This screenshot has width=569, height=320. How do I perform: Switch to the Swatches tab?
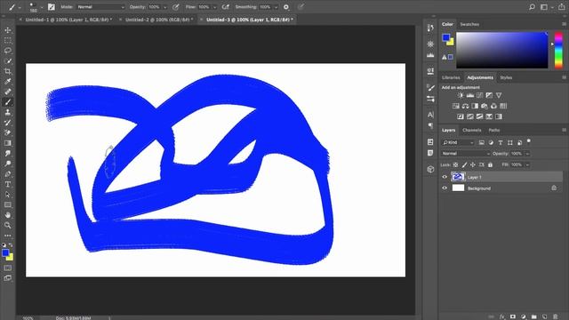click(x=469, y=24)
